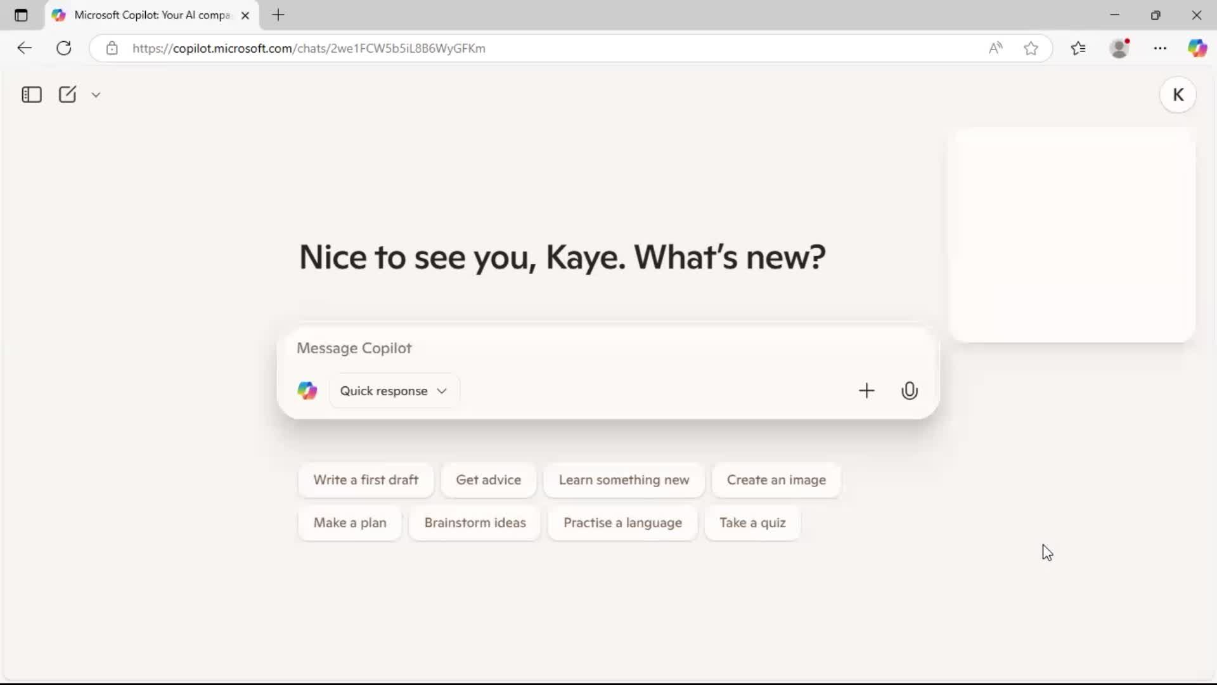The width and height of the screenshot is (1217, 685).
Task: Refresh the page
Action: coord(64,48)
